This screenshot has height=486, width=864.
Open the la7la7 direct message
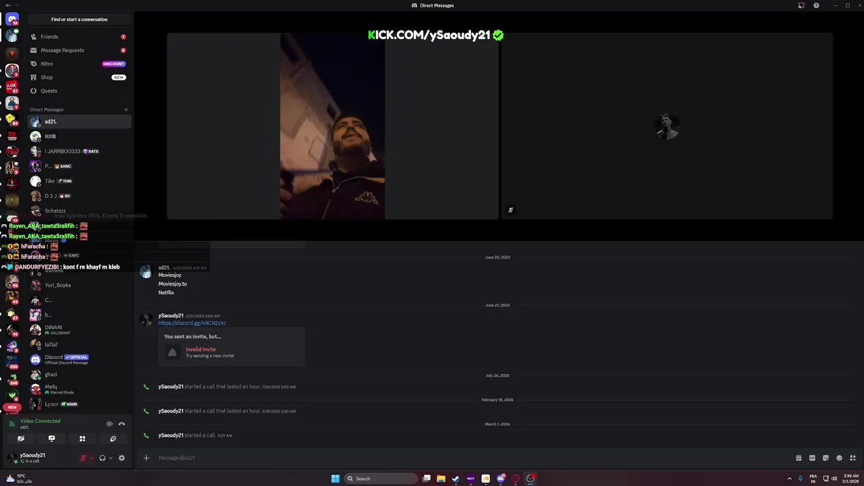click(x=79, y=344)
